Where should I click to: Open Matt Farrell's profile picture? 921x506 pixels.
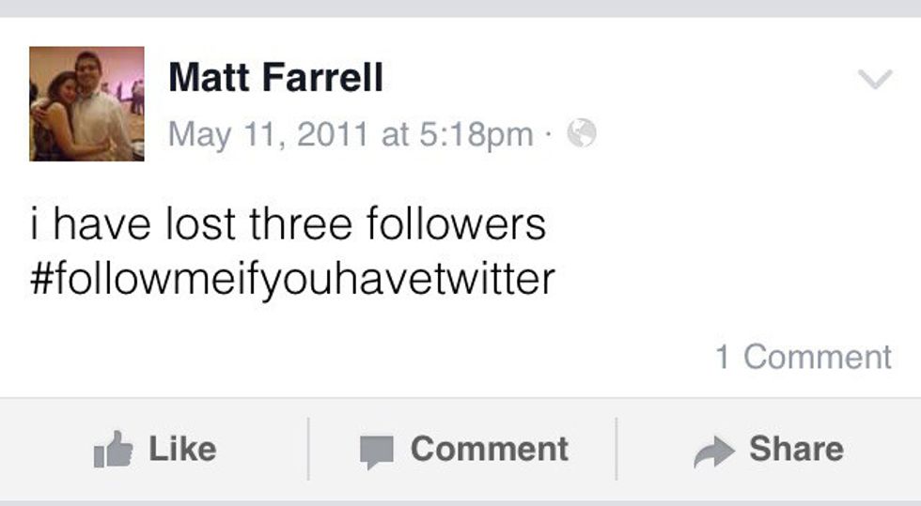(86, 104)
